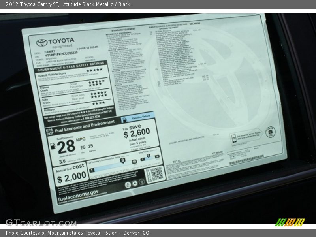This screenshot has width=316, height=237.
Task: Click the gas pump icon next to Gasoline Vehicle
Action: tap(125, 120)
